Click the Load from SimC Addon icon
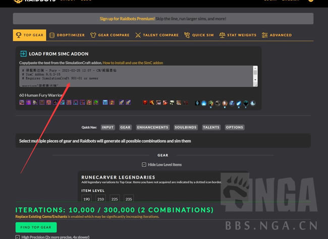Viewport: 328px width, 239px height. 23,53
